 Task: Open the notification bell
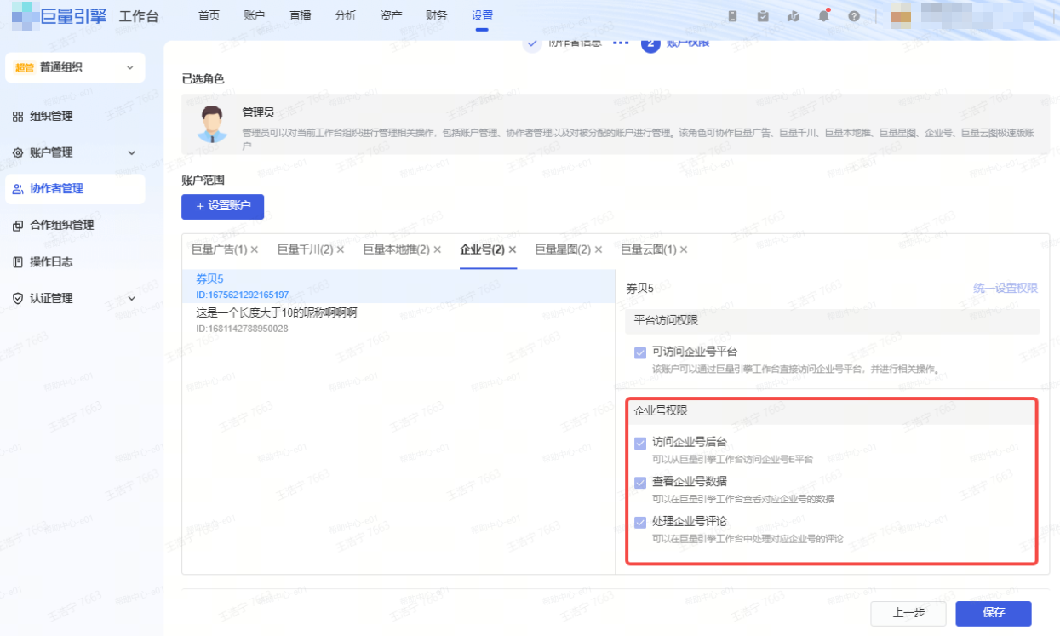(823, 16)
